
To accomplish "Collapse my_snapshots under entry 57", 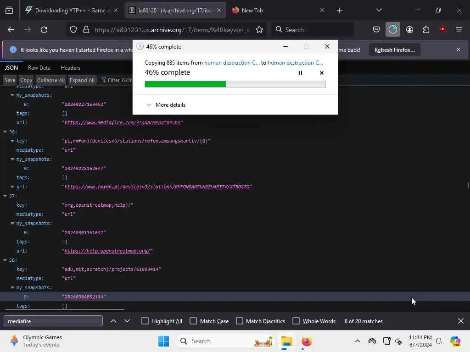I will (x=12, y=223).
